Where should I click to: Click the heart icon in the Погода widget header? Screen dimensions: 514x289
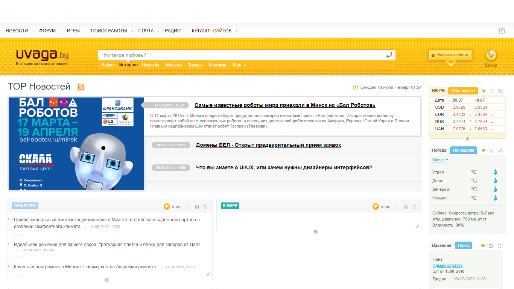click(484, 151)
